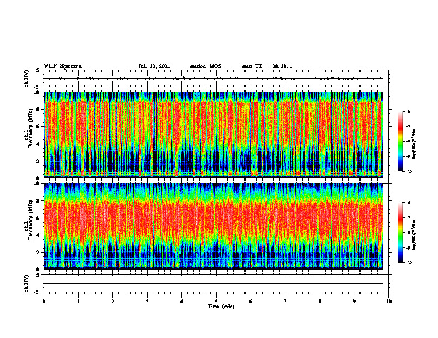Click the ch.2 color bar log(PSD) unit label
The width and height of the screenshot is (438, 338).
(x=414, y=234)
